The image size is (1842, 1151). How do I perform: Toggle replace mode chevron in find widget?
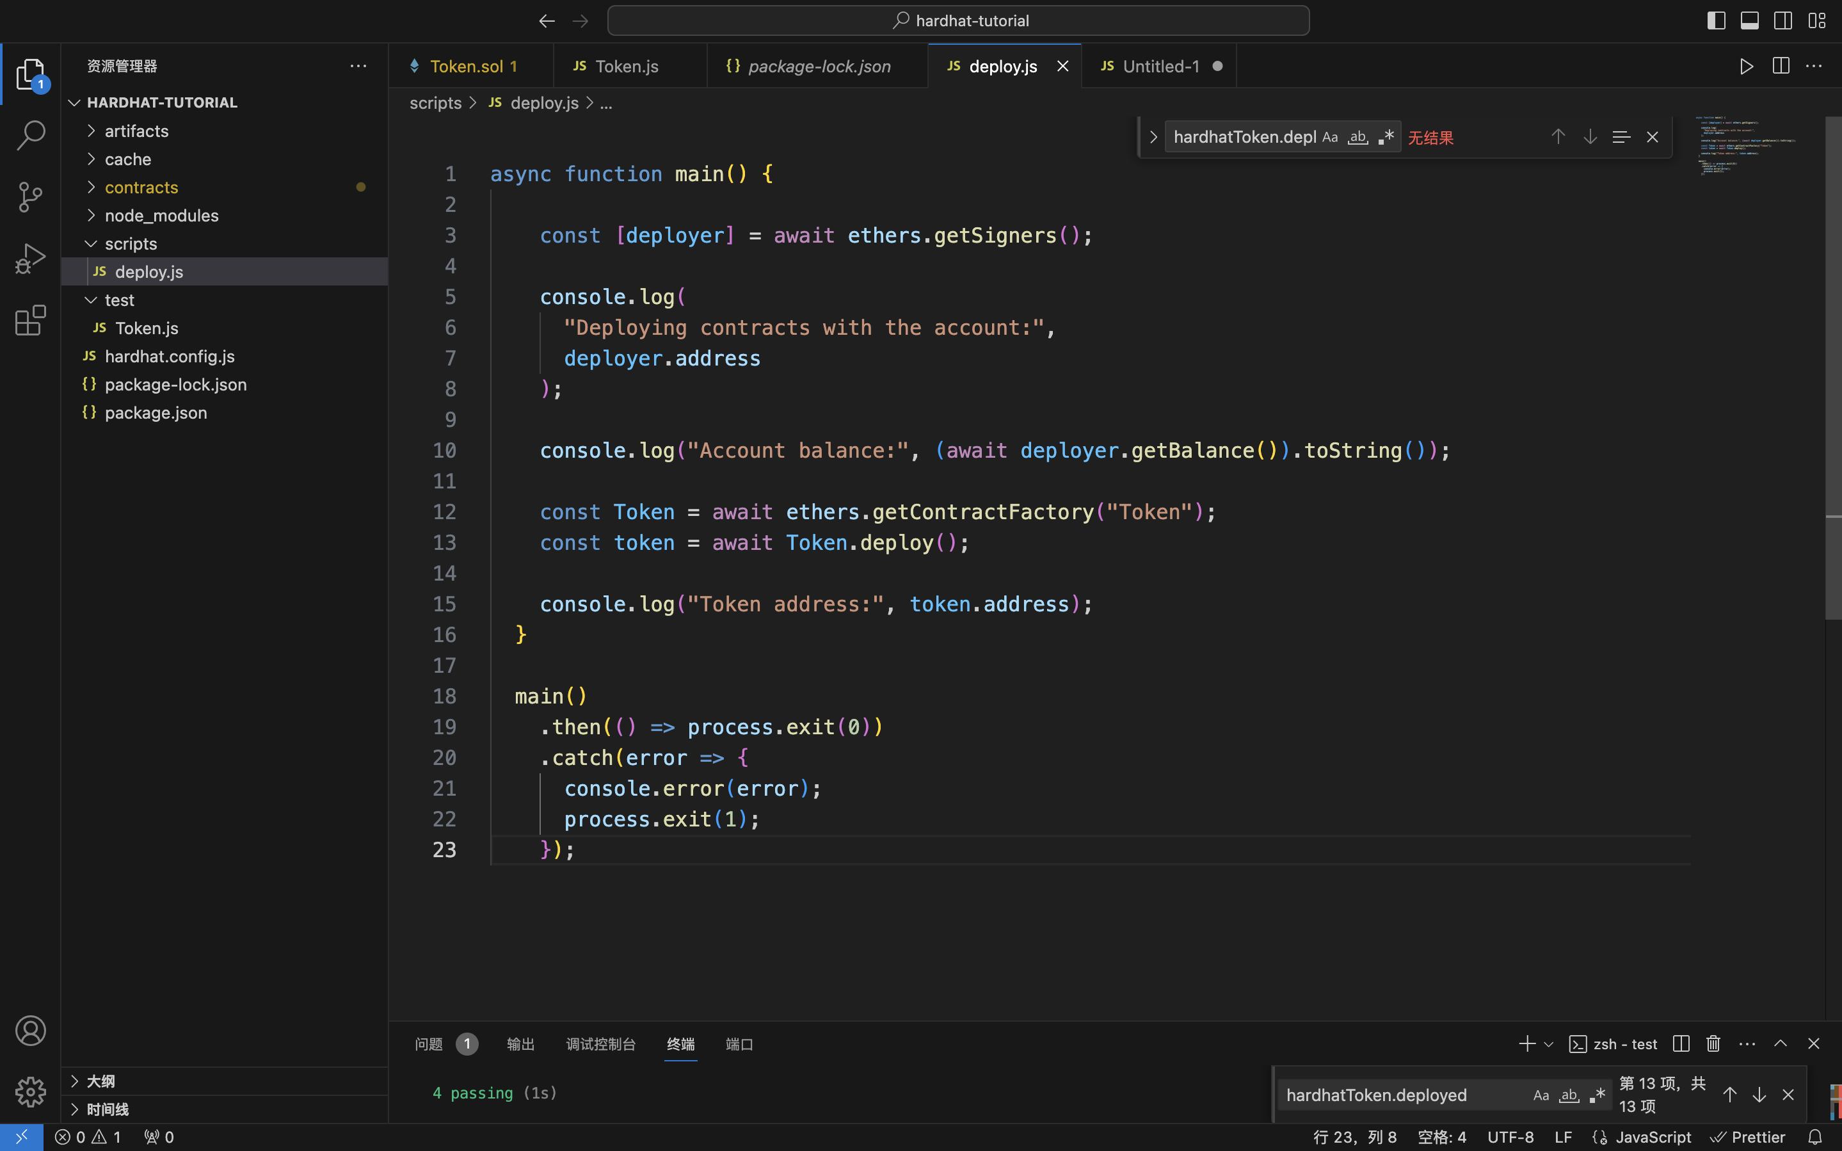1153,137
